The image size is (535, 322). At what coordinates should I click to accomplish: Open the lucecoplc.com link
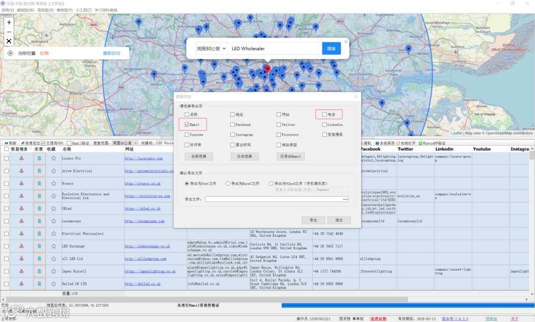click(x=143, y=158)
